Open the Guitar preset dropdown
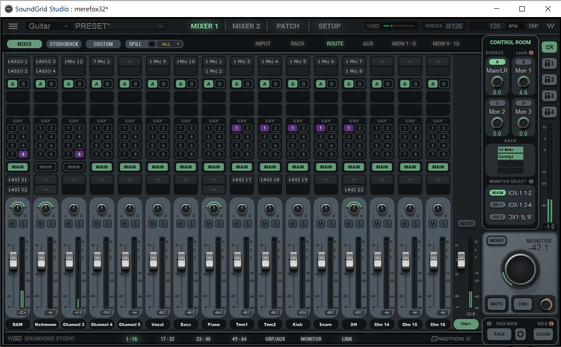The height and width of the screenshot is (347, 561). (48, 26)
